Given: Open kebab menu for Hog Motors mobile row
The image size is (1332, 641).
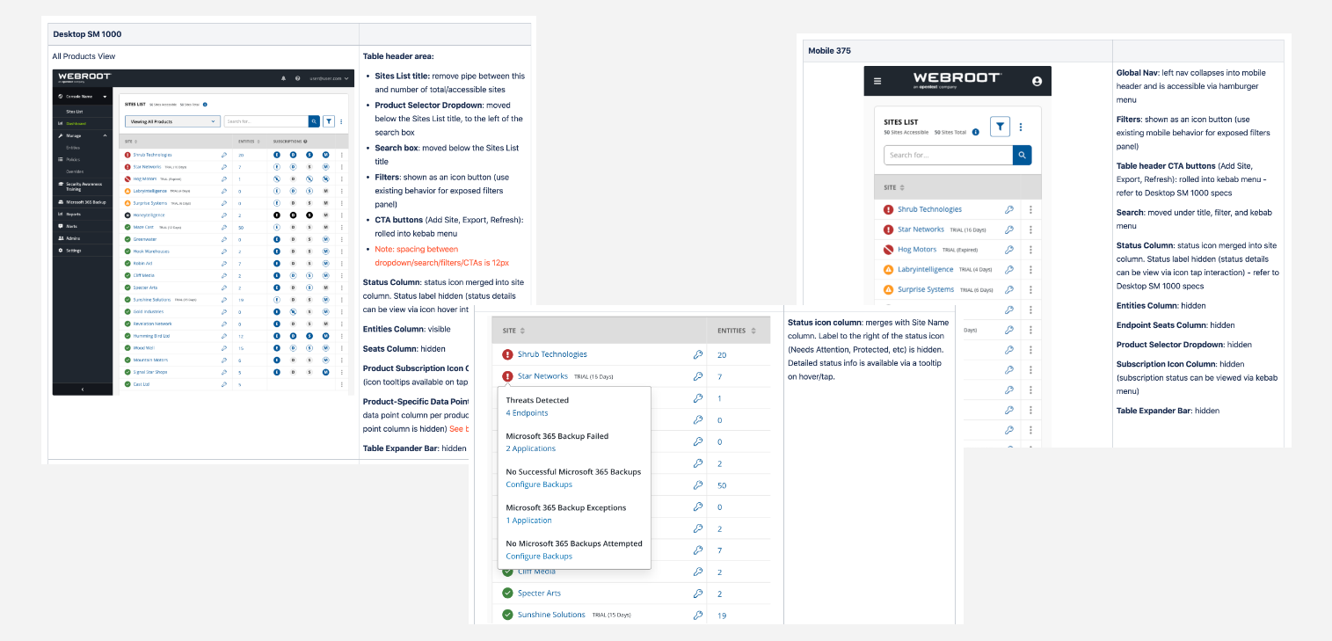Looking at the screenshot, I should coord(1030,250).
